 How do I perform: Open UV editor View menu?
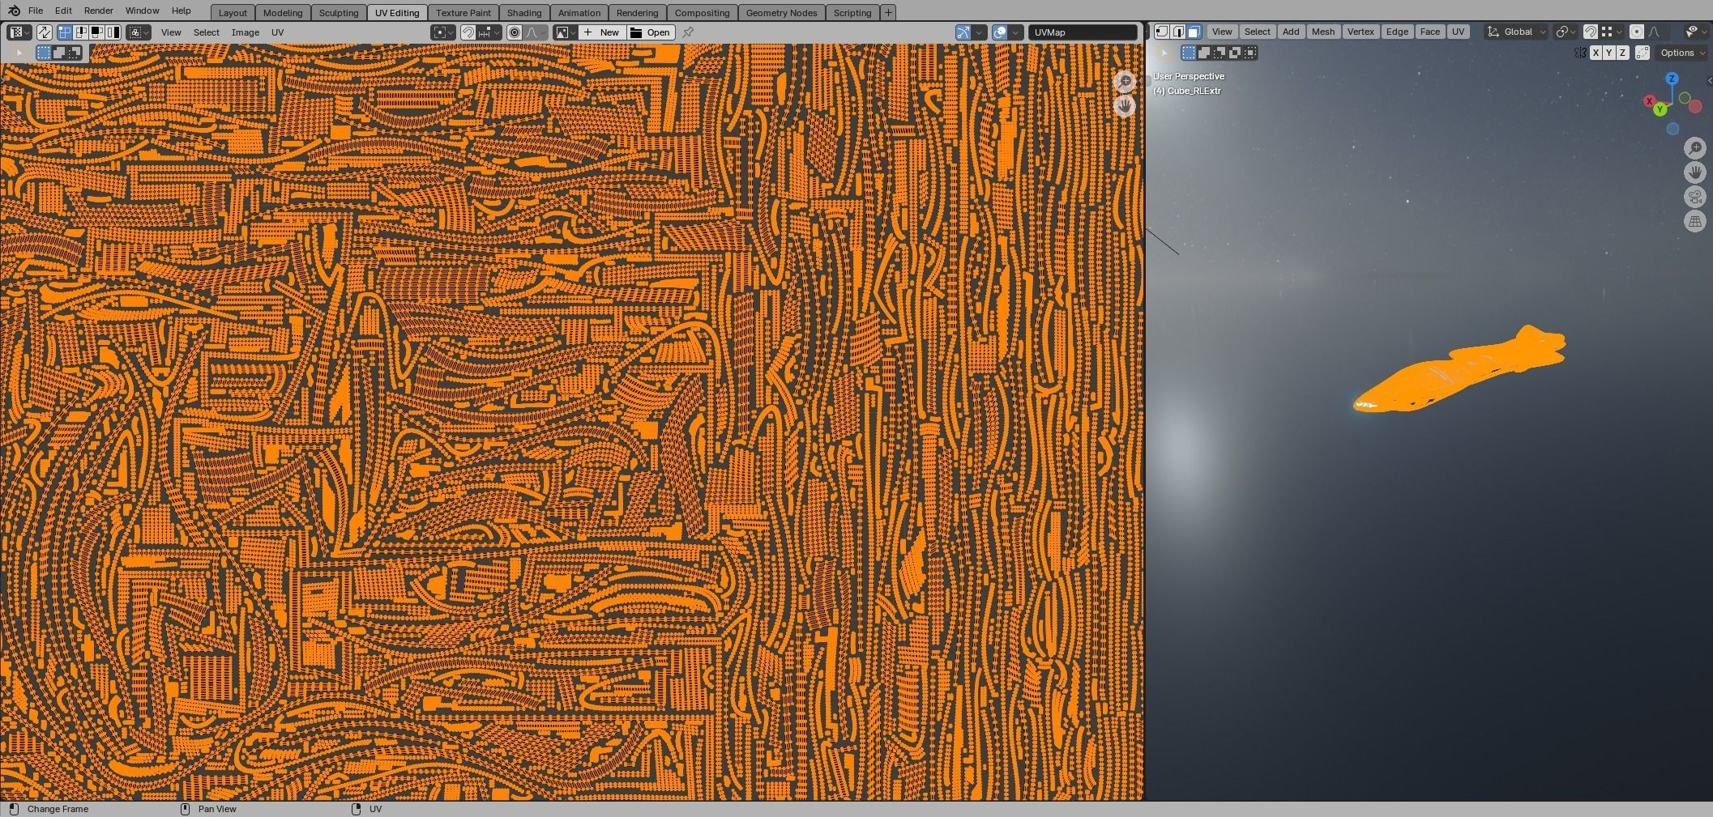click(171, 32)
